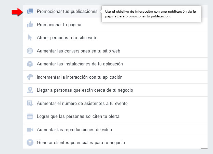Click the calendar icon for event attendance
The width and height of the screenshot is (213, 154).
(x=30, y=103)
